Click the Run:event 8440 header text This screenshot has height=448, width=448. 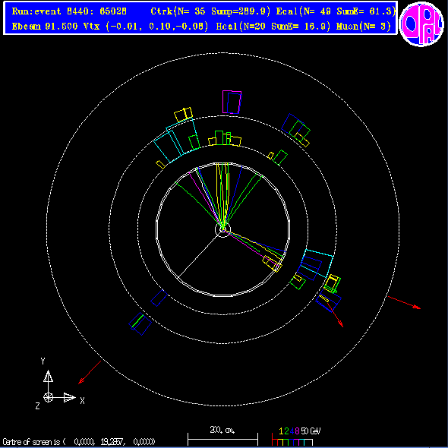[69, 11]
